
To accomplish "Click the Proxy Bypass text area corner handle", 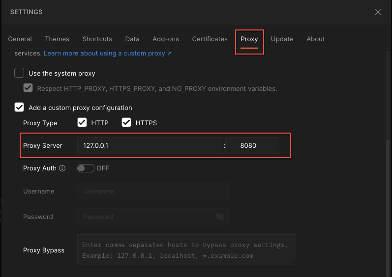I will tap(293, 262).
